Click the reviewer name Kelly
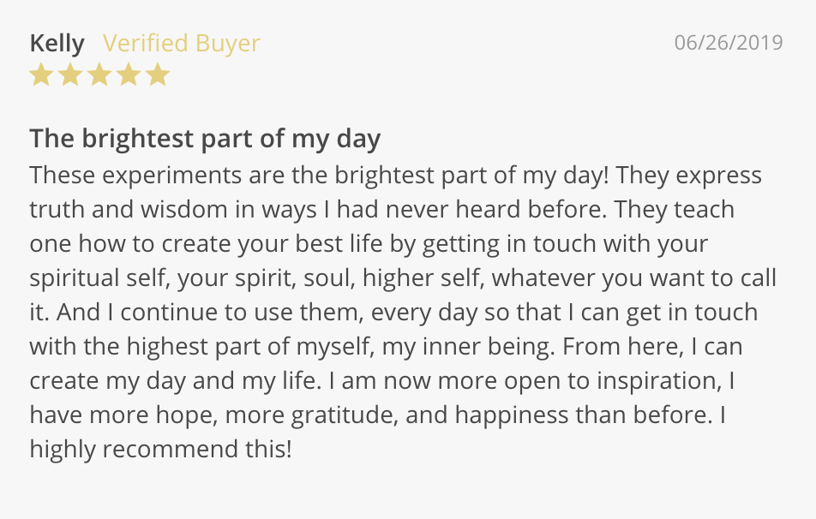The image size is (816, 519). point(57,43)
